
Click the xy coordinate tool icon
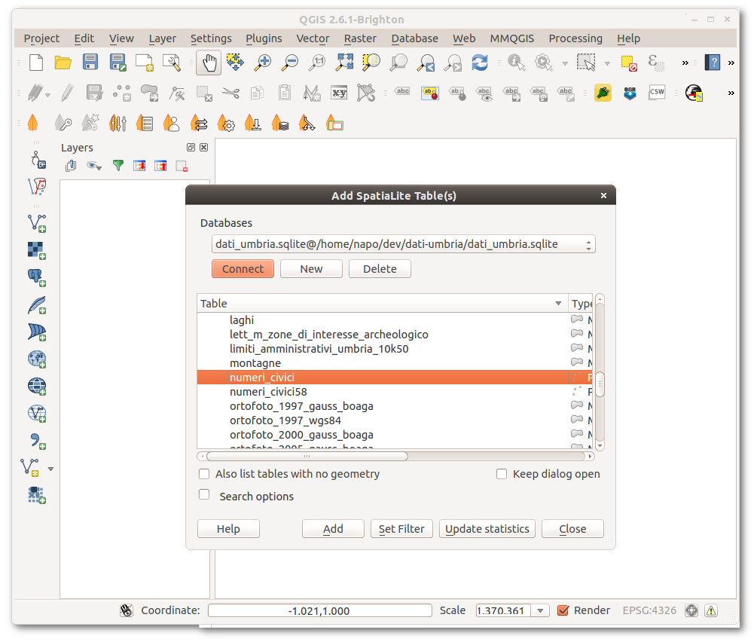click(x=339, y=93)
